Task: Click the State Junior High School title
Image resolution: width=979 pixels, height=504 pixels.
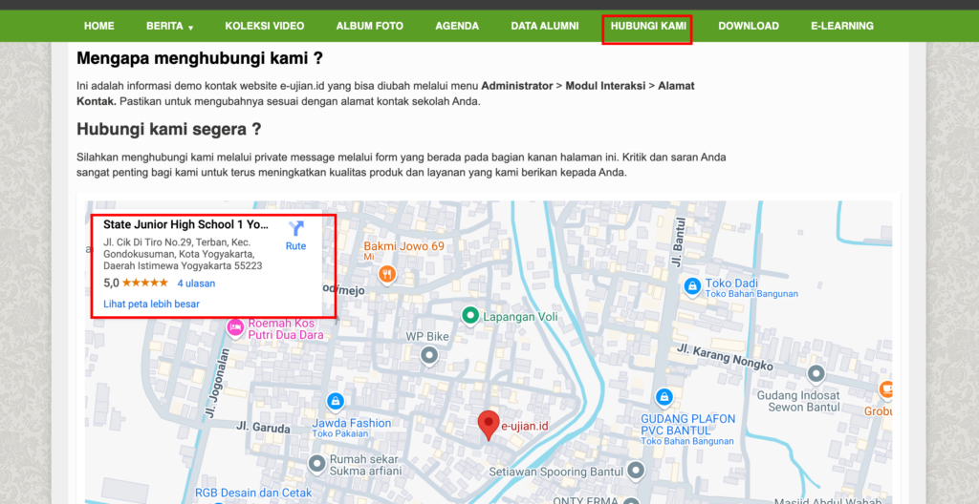Action: click(x=185, y=224)
